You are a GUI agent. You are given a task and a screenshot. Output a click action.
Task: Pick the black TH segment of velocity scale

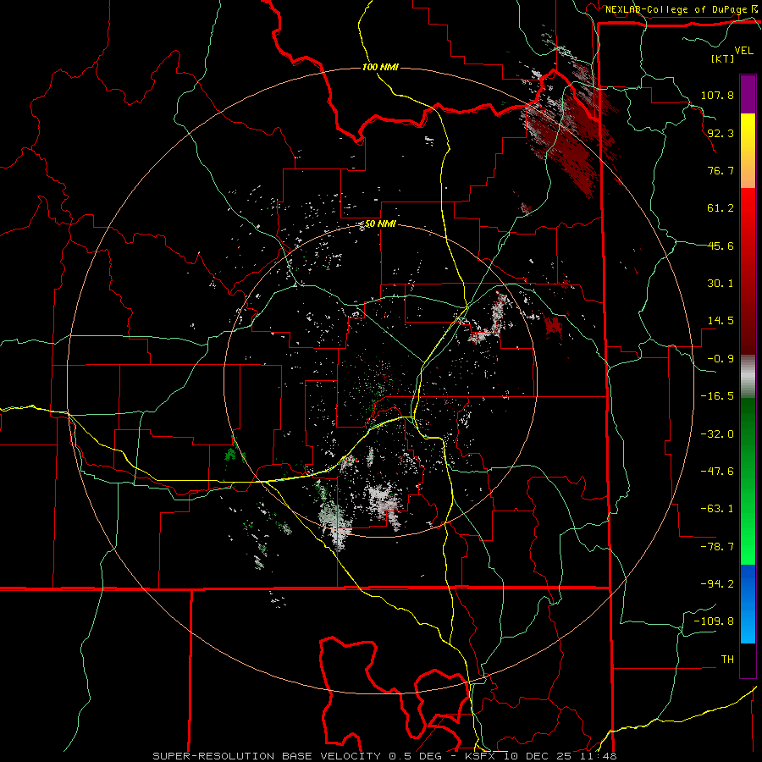(x=748, y=660)
